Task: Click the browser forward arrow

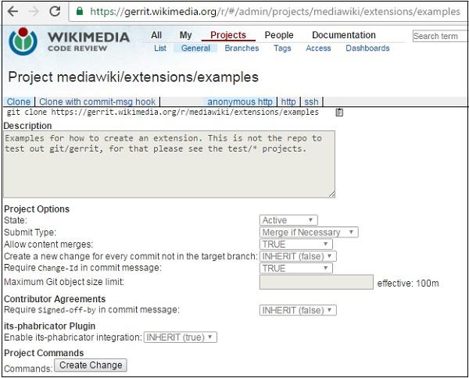Action: [x=34, y=12]
